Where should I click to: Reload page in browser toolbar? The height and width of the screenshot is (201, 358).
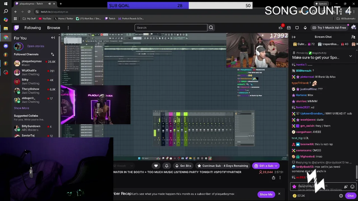(x=29, y=12)
